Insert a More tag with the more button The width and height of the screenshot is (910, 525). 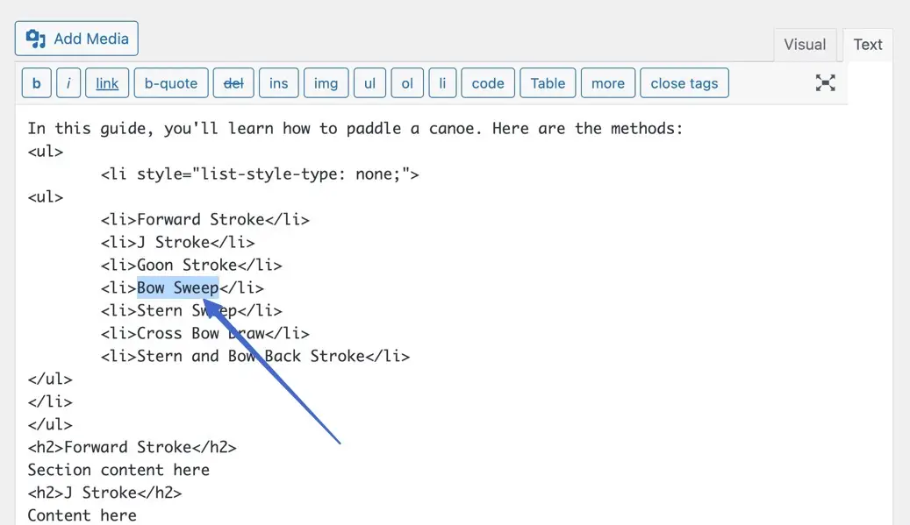(x=607, y=82)
